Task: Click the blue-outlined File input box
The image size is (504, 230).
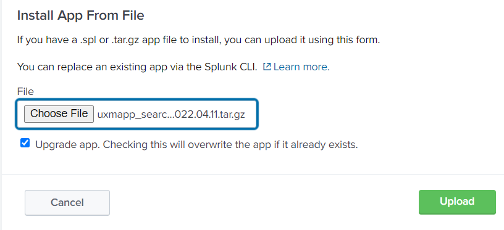Action: click(137, 114)
